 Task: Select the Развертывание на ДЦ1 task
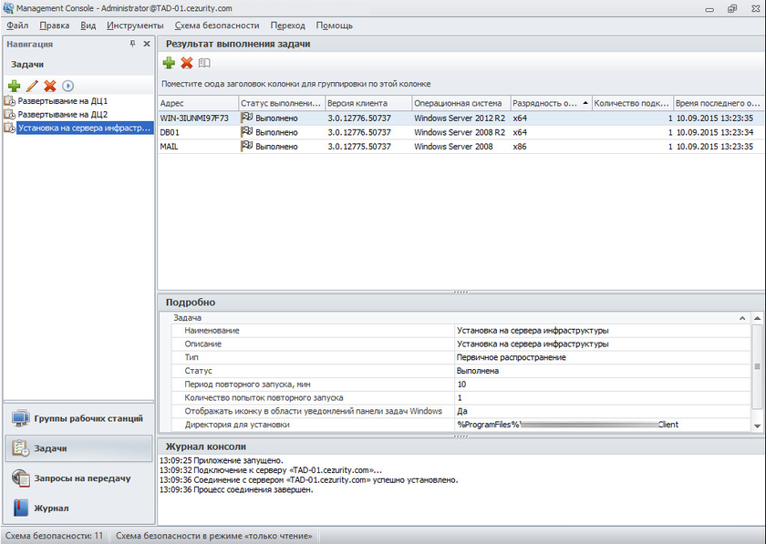pyautogui.click(x=62, y=101)
